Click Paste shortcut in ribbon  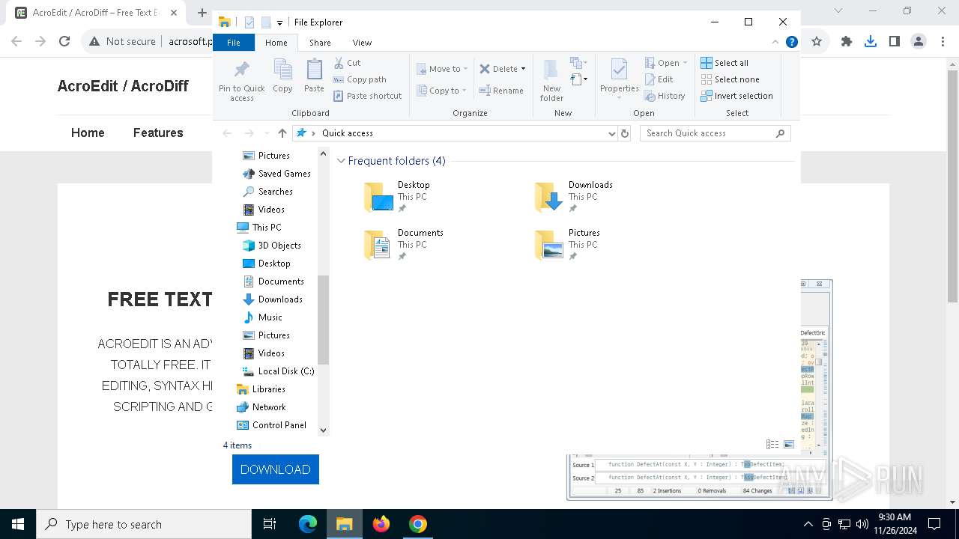pos(368,96)
